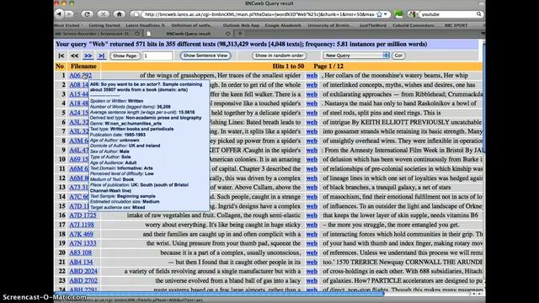Viewport: 539px width, 303px height.
Task: Jump to last page with >| link
Action: 101,56
